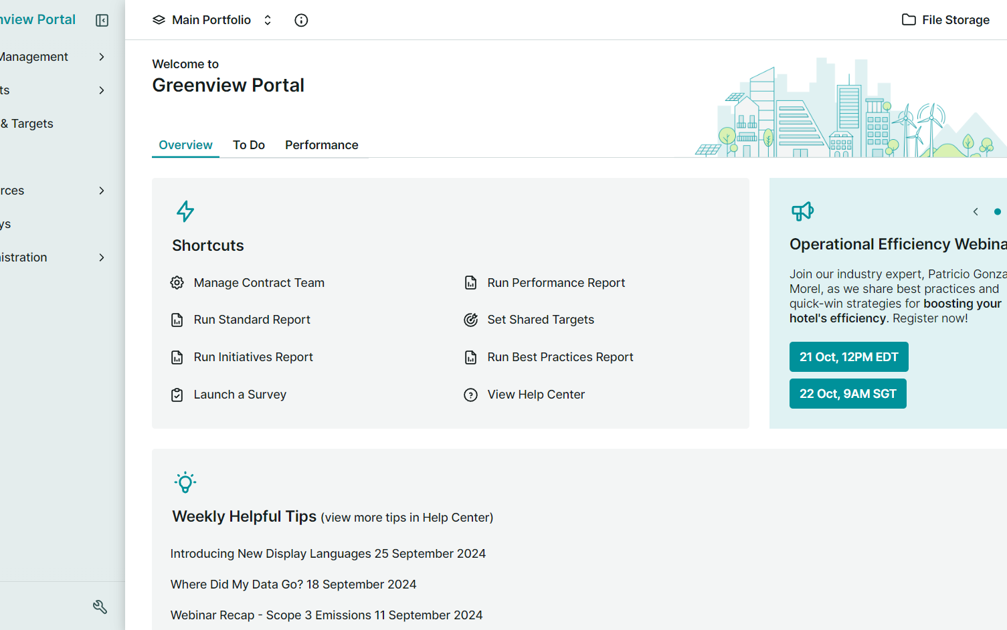Image resolution: width=1007 pixels, height=630 pixels.
Task: Click the target icon for Set Shared Targets
Action: click(x=470, y=320)
